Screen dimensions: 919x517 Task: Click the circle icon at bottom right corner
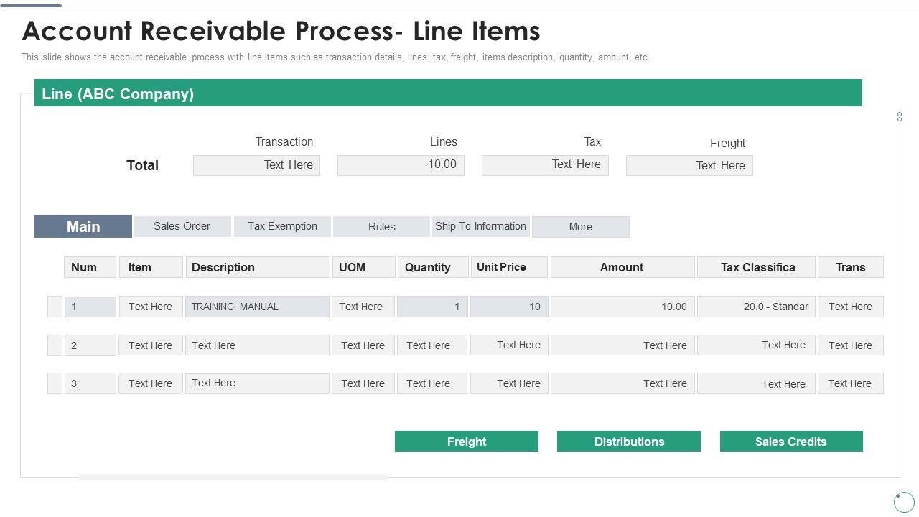point(904,501)
